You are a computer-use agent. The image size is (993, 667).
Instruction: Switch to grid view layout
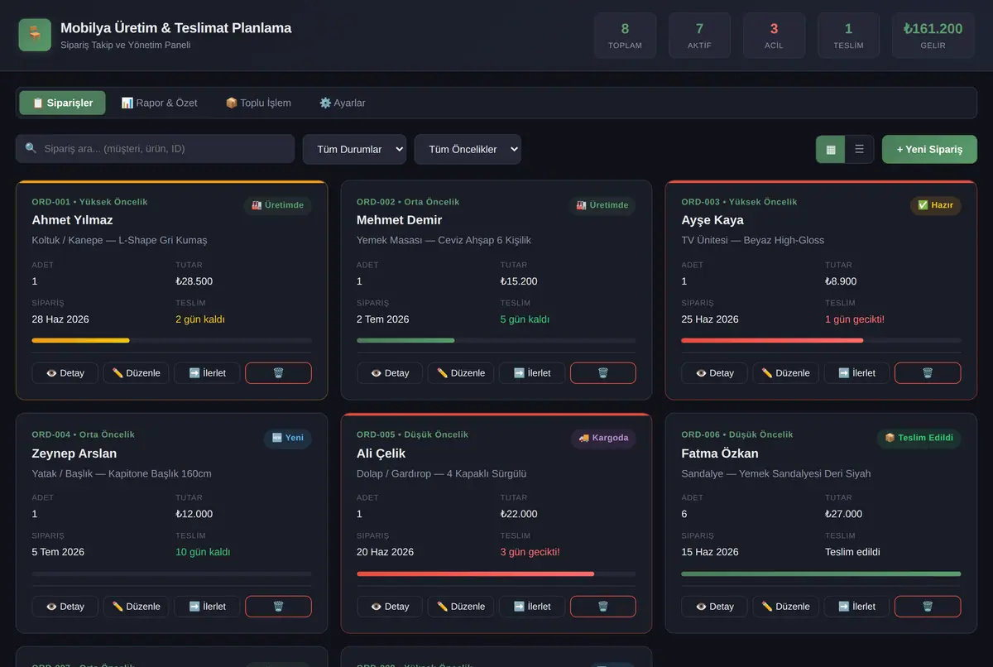tap(831, 150)
